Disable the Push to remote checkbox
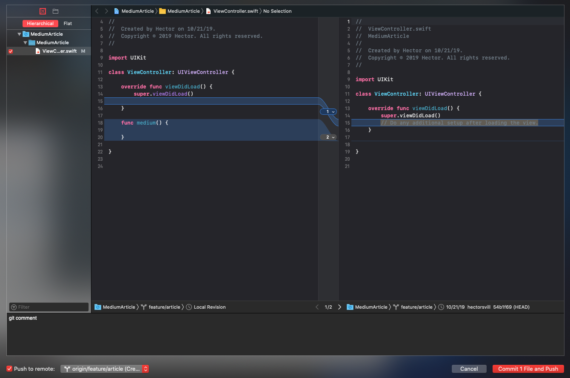Screen dimensions: 570x378 point(9,369)
